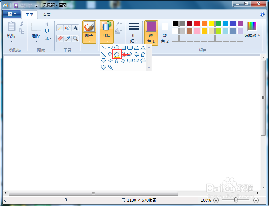
Task: Select the straight line shape
Action: click(x=103, y=48)
